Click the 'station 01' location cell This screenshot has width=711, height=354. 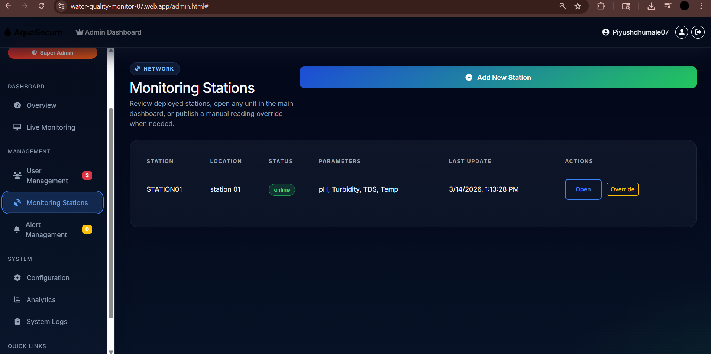pos(225,189)
